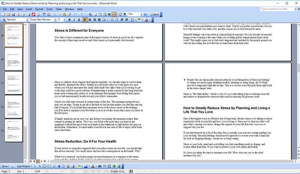Run Spelling and Grammar check

click(x=44, y=15)
